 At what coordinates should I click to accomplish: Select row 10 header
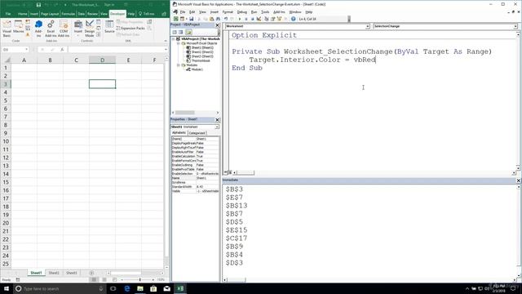point(6,141)
